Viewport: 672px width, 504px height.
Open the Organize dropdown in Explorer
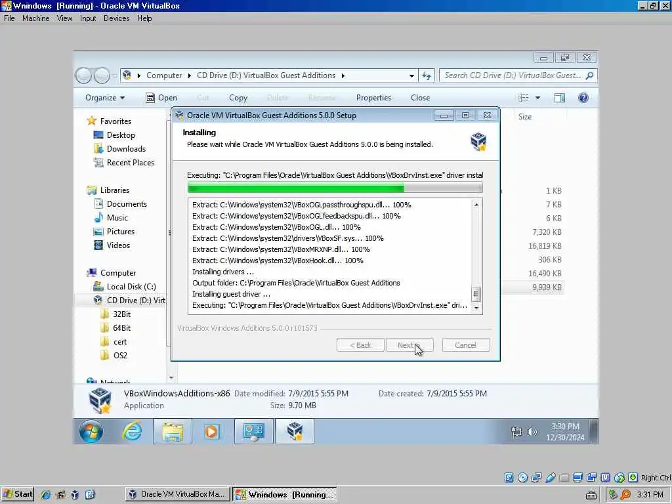click(105, 98)
